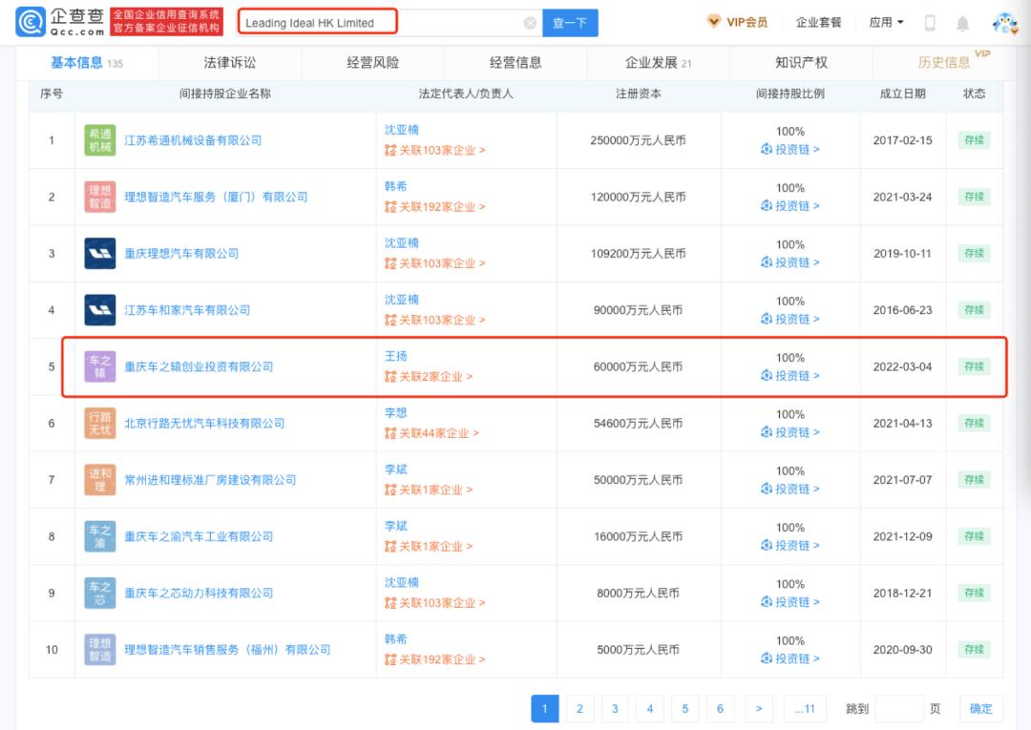Go to next page with the > arrow
This screenshot has width=1031, height=730.
click(759, 708)
